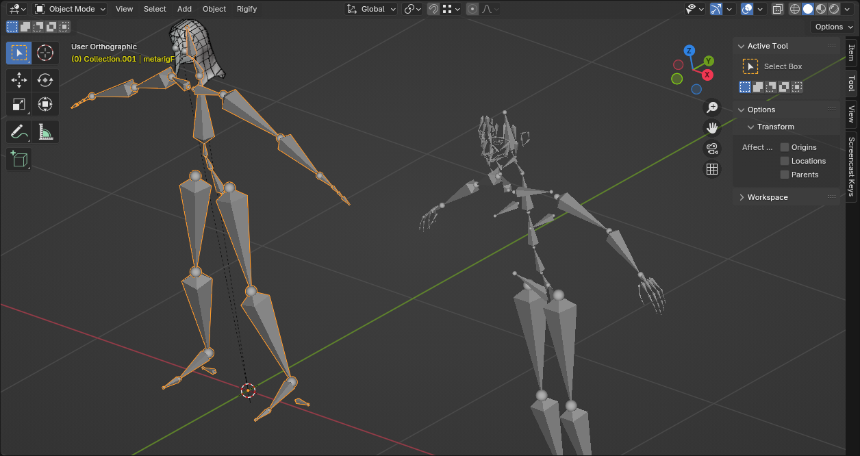Collapse the Active Tool panel

[741, 46]
